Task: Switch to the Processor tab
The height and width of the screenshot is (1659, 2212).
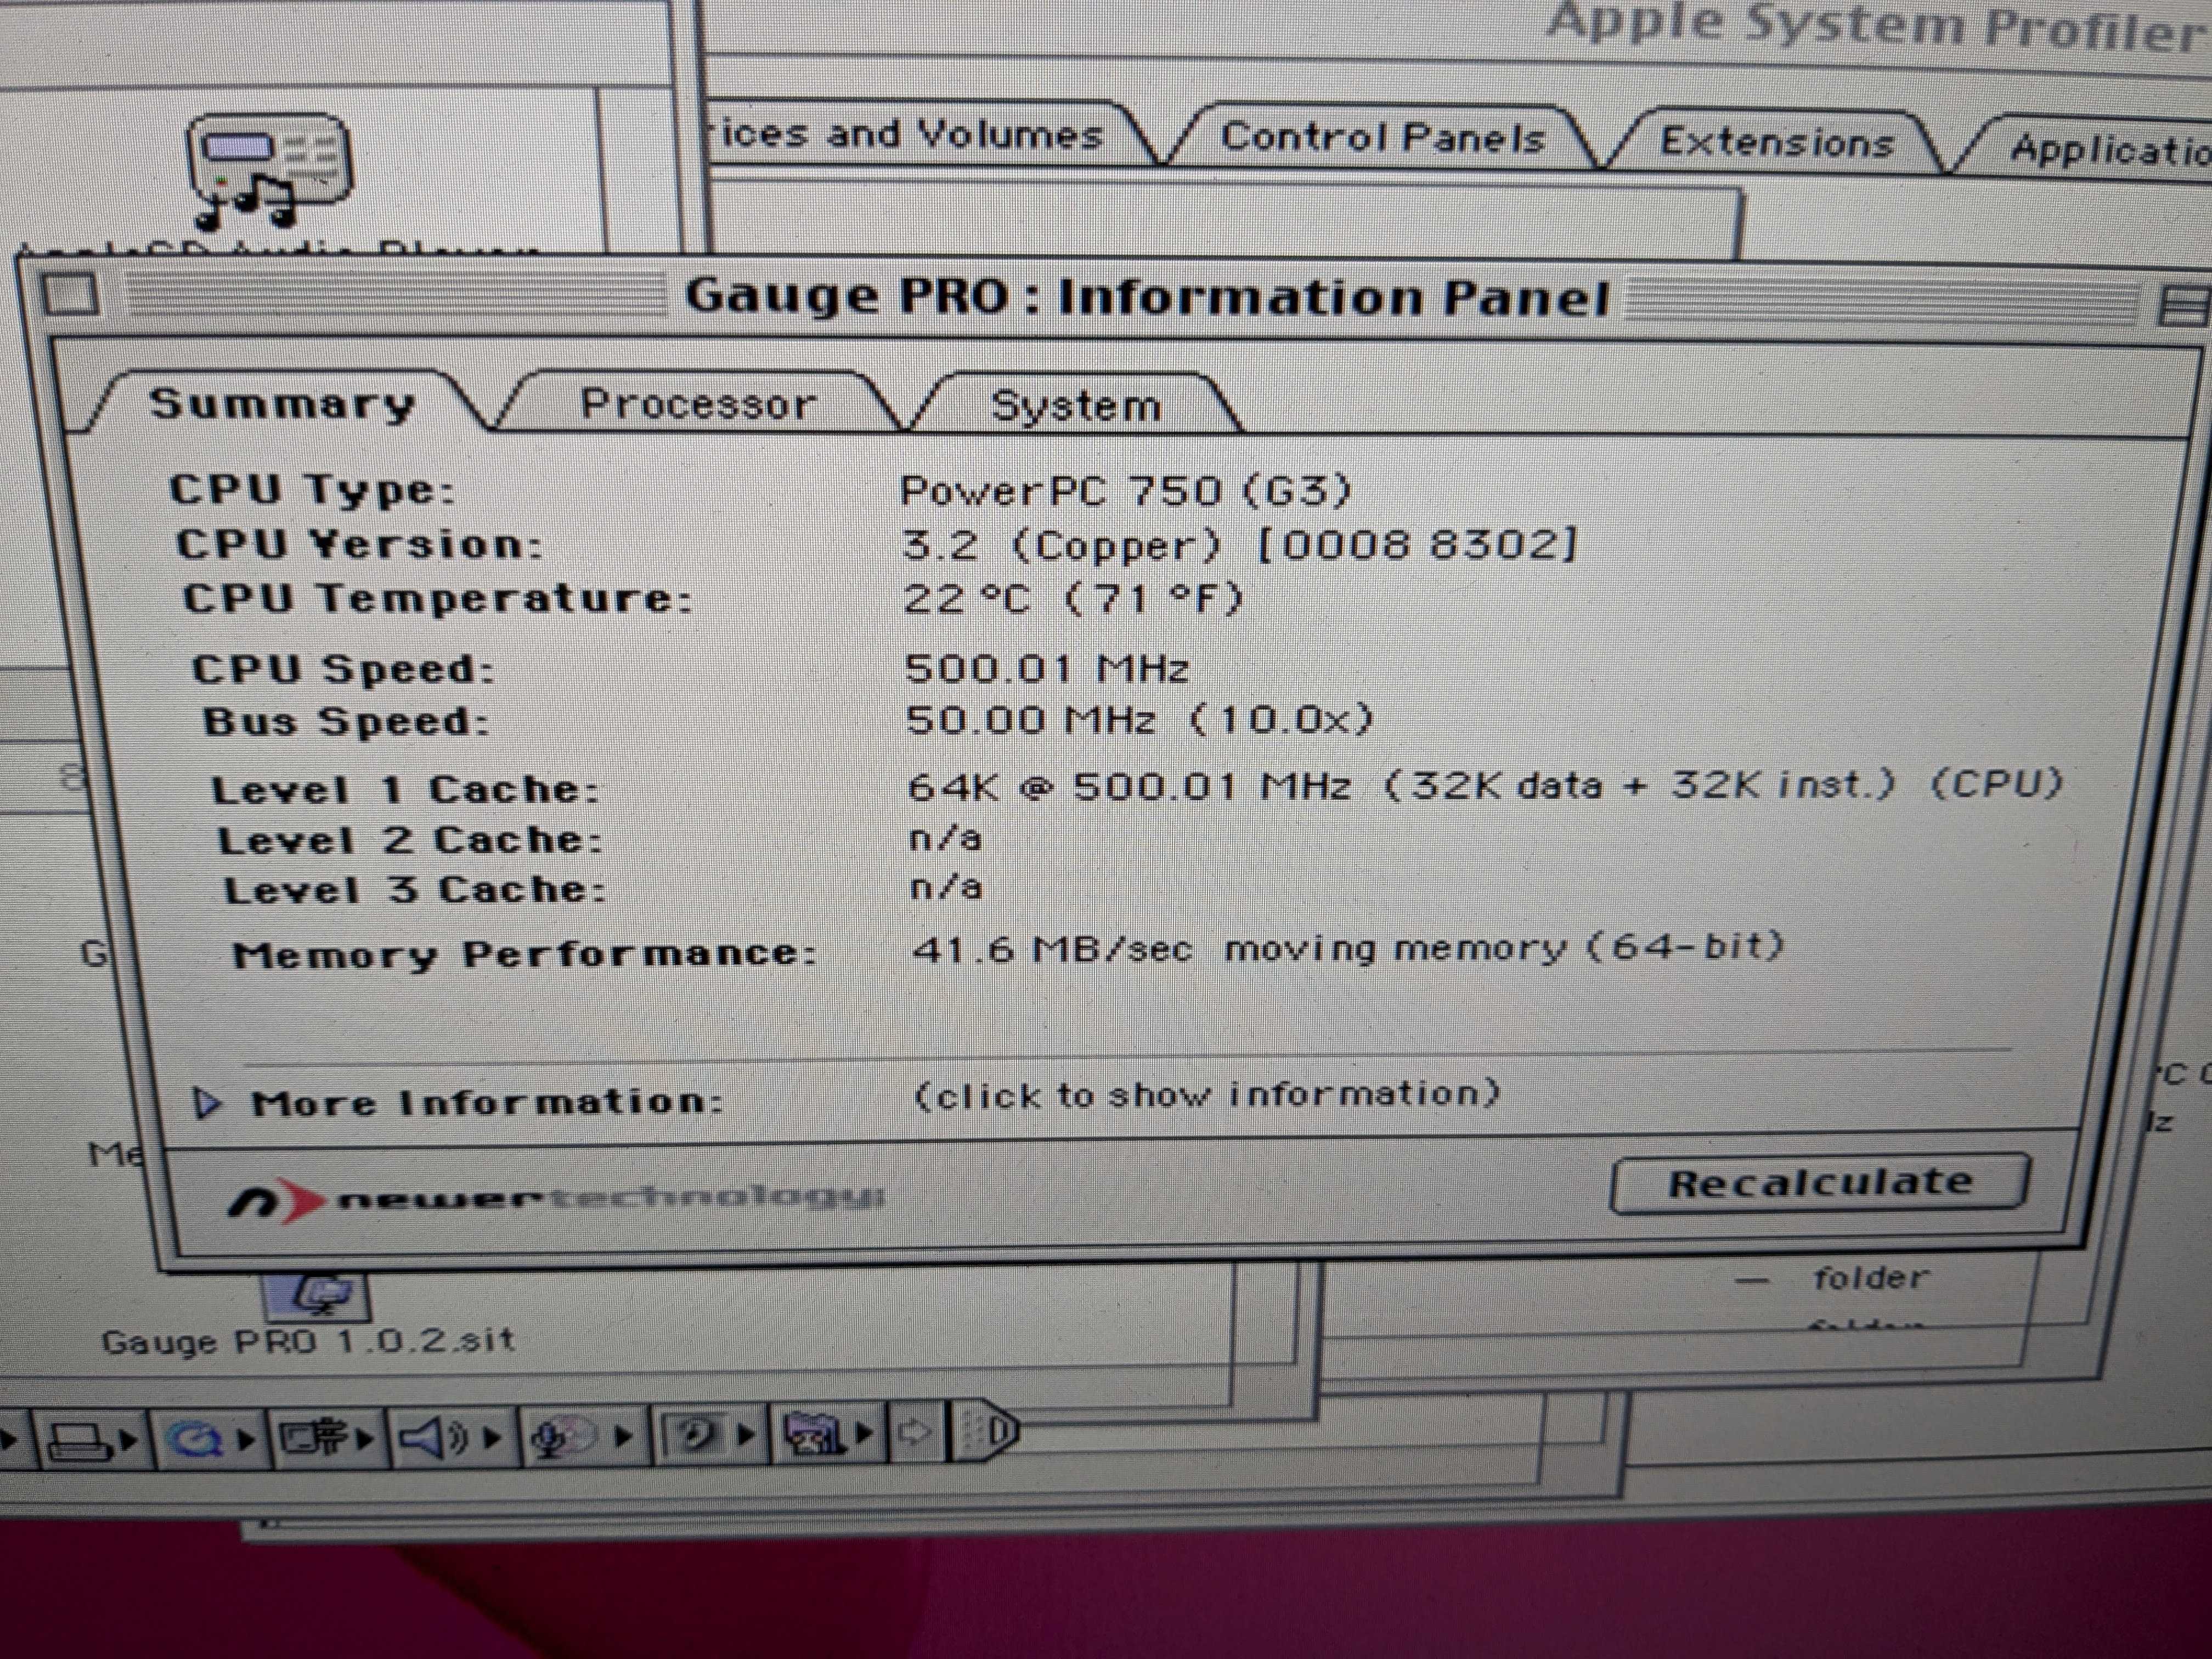Action: 700,404
